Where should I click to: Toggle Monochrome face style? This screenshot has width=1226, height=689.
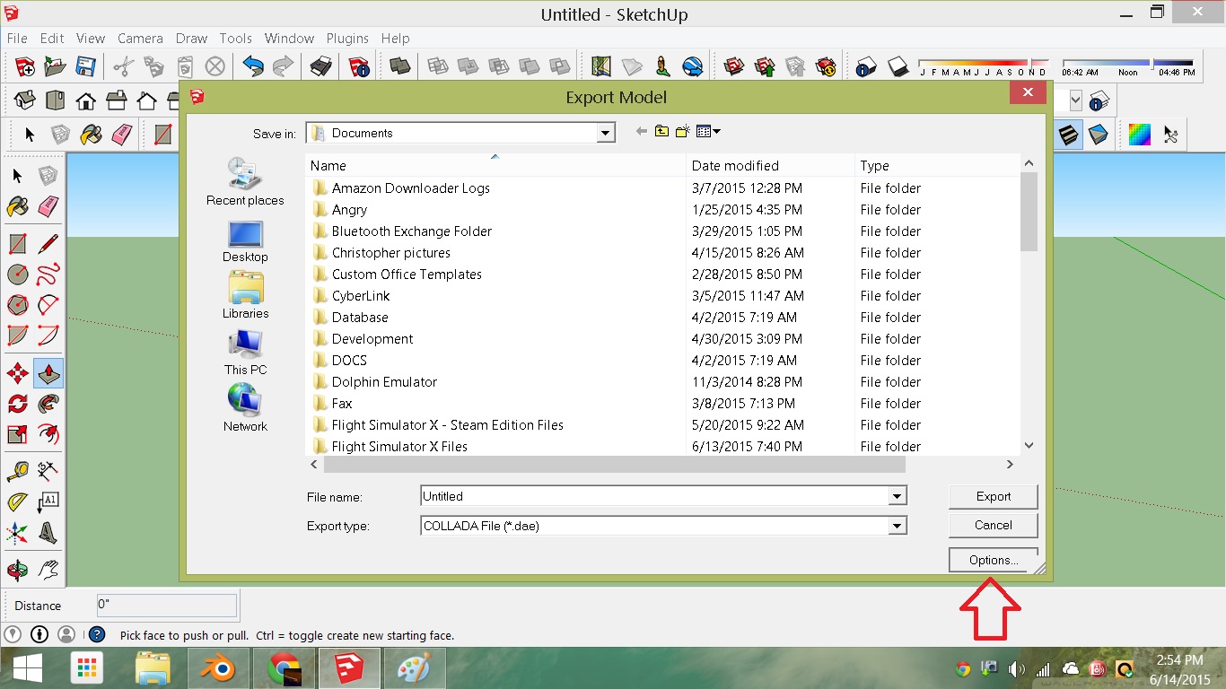tap(1099, 135)
